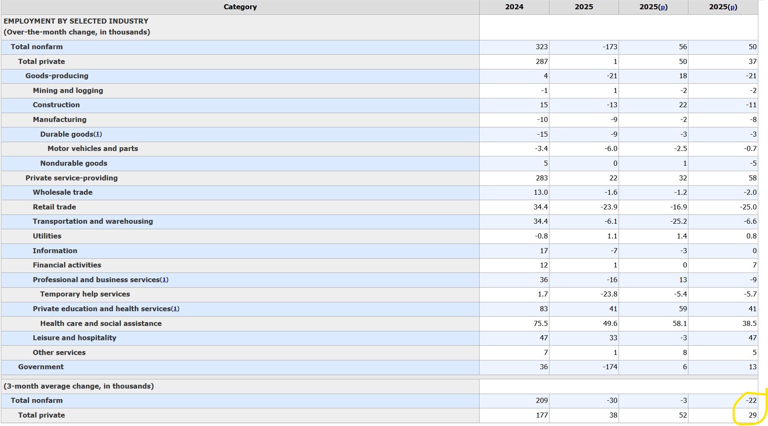768x426 pixels.
Task: Click the 2024 column header
Action: coord(514,7)
